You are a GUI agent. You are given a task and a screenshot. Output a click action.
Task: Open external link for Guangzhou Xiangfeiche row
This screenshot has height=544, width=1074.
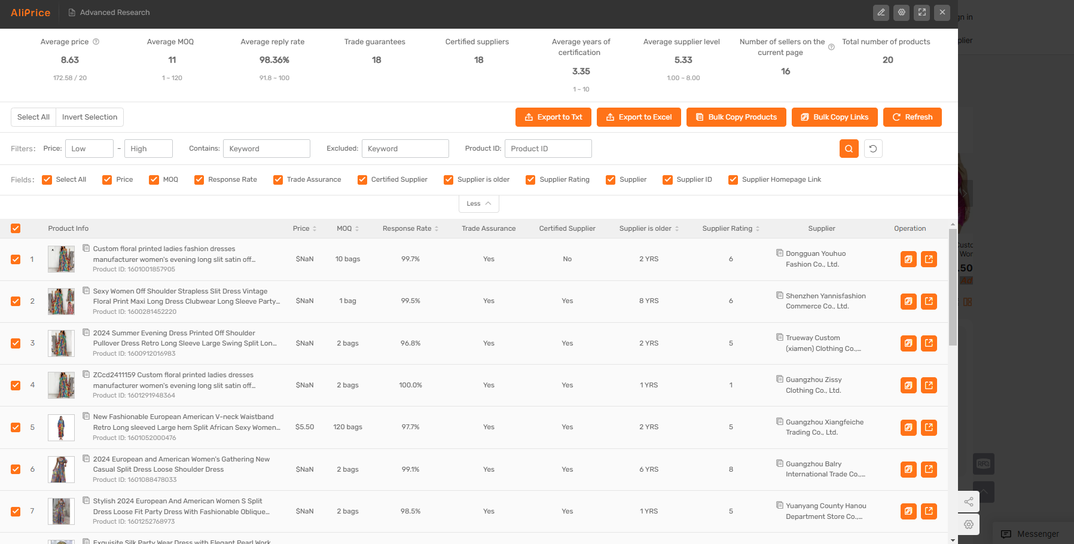click(x=929, y=427)
